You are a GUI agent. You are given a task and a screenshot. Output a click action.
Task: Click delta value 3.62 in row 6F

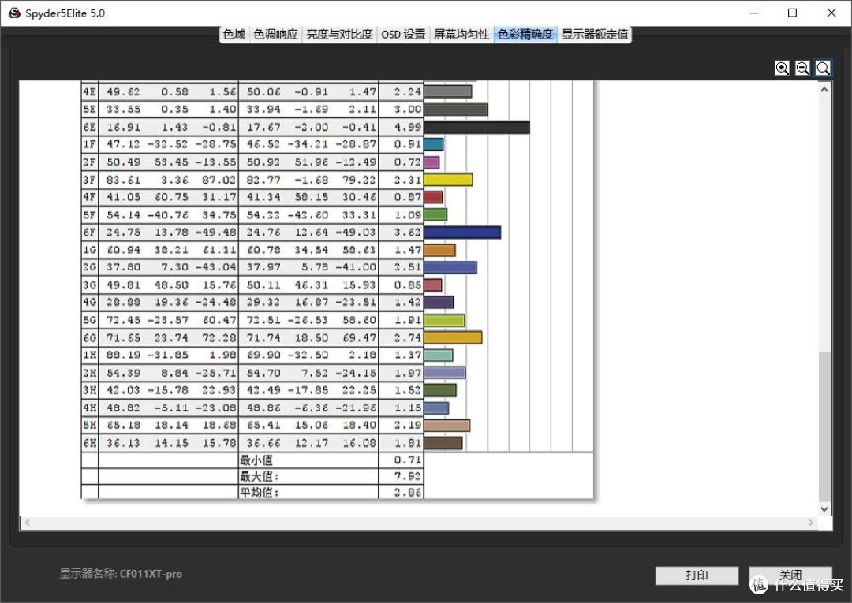(x=408, y=233)
